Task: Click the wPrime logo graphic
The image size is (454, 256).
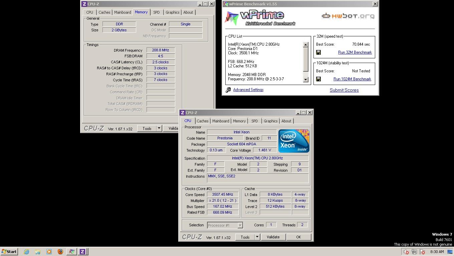Action: click(x=260, y=18)
